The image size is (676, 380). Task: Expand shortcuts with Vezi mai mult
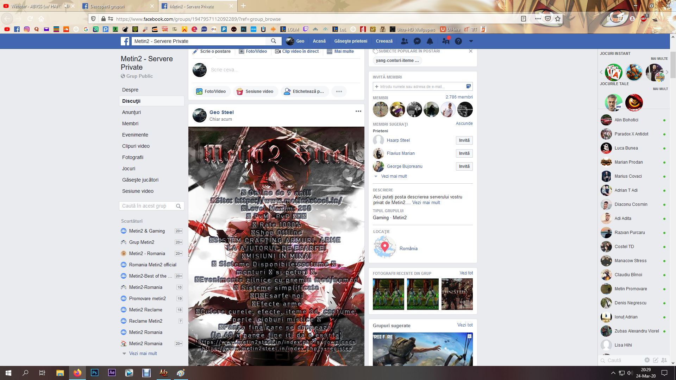click(x=143, y=353)
